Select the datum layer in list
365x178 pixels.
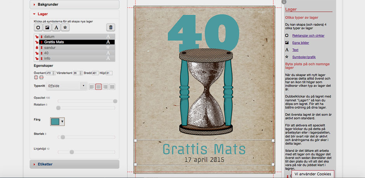(70, 36)
